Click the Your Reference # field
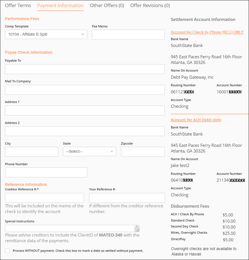Screen dimensions: 249x260 click(x=127, y=198)
